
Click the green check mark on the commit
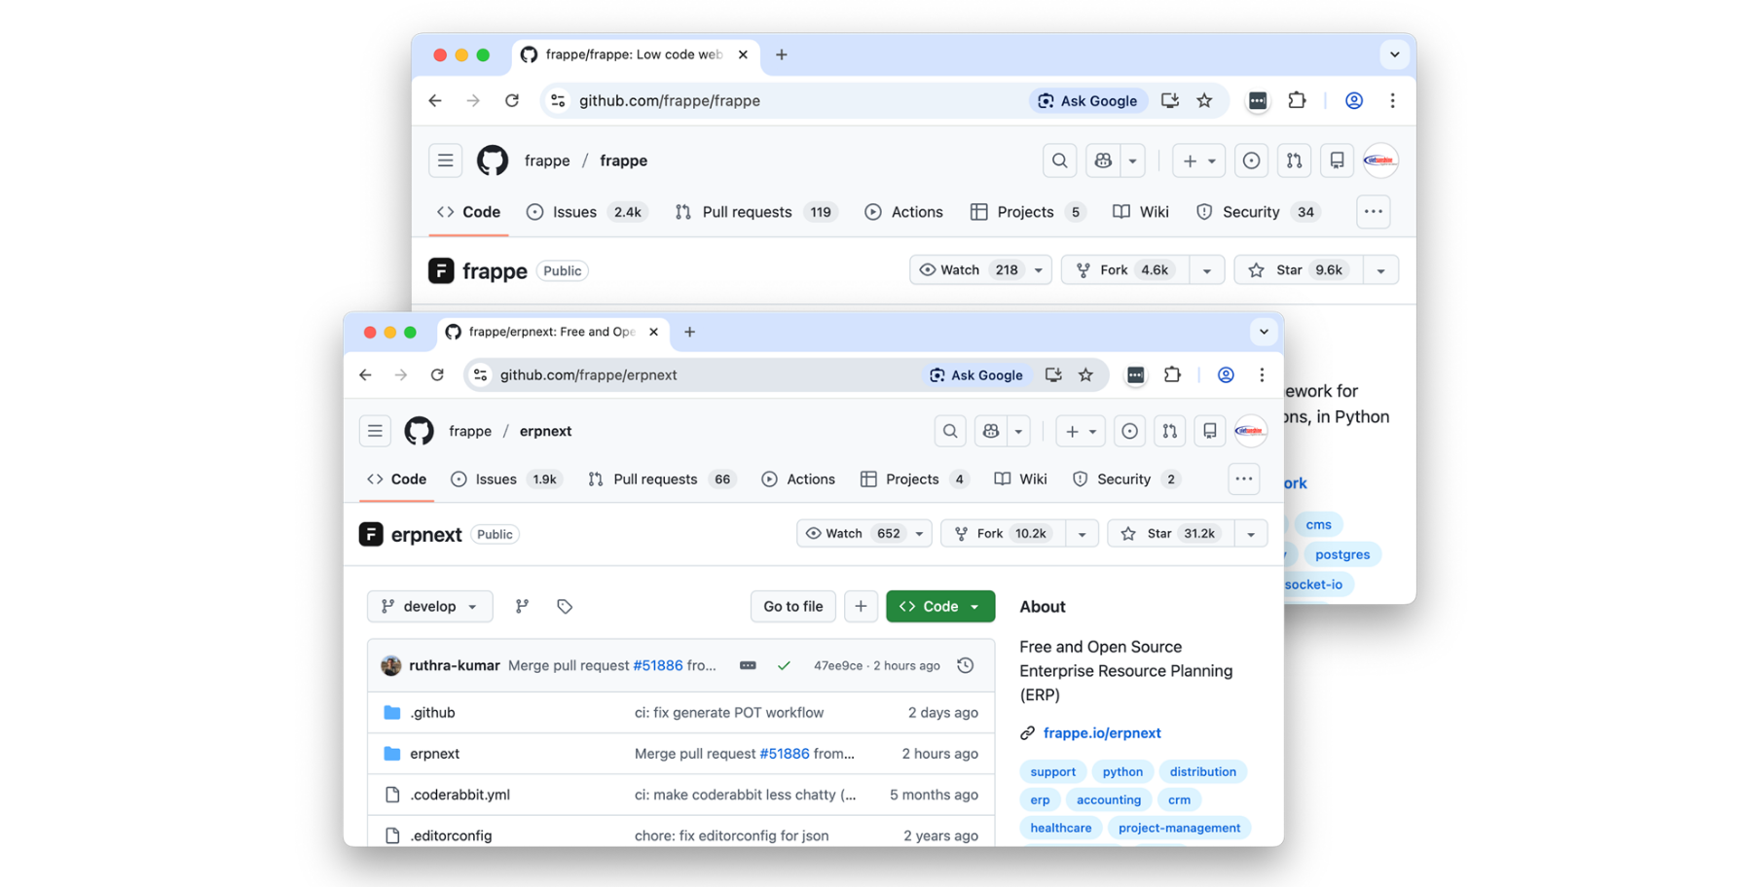click(x=784, y=665)
